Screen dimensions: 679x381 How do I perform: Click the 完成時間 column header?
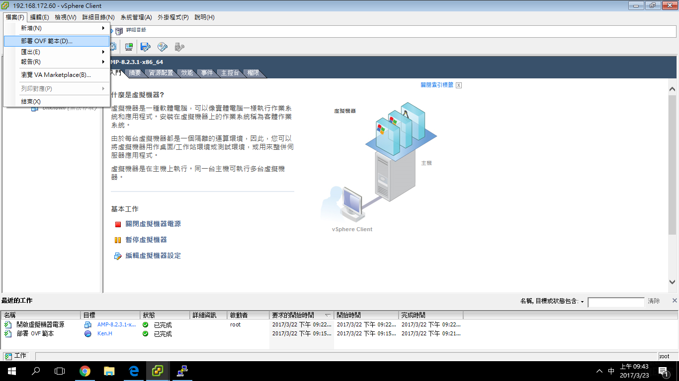click(431, 316)
